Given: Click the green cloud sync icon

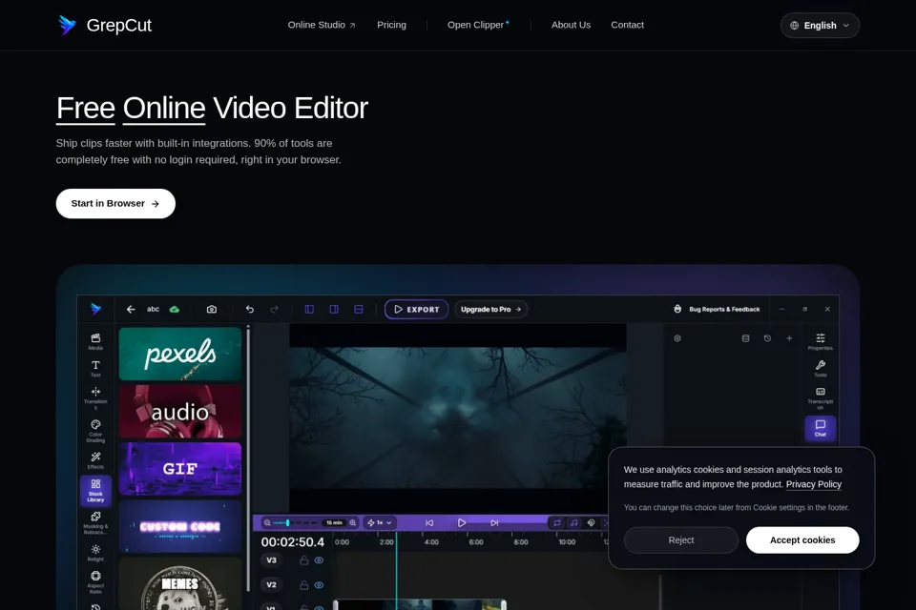Looking at the screenshot, I should pyautogui.click(x=174, y=310).
